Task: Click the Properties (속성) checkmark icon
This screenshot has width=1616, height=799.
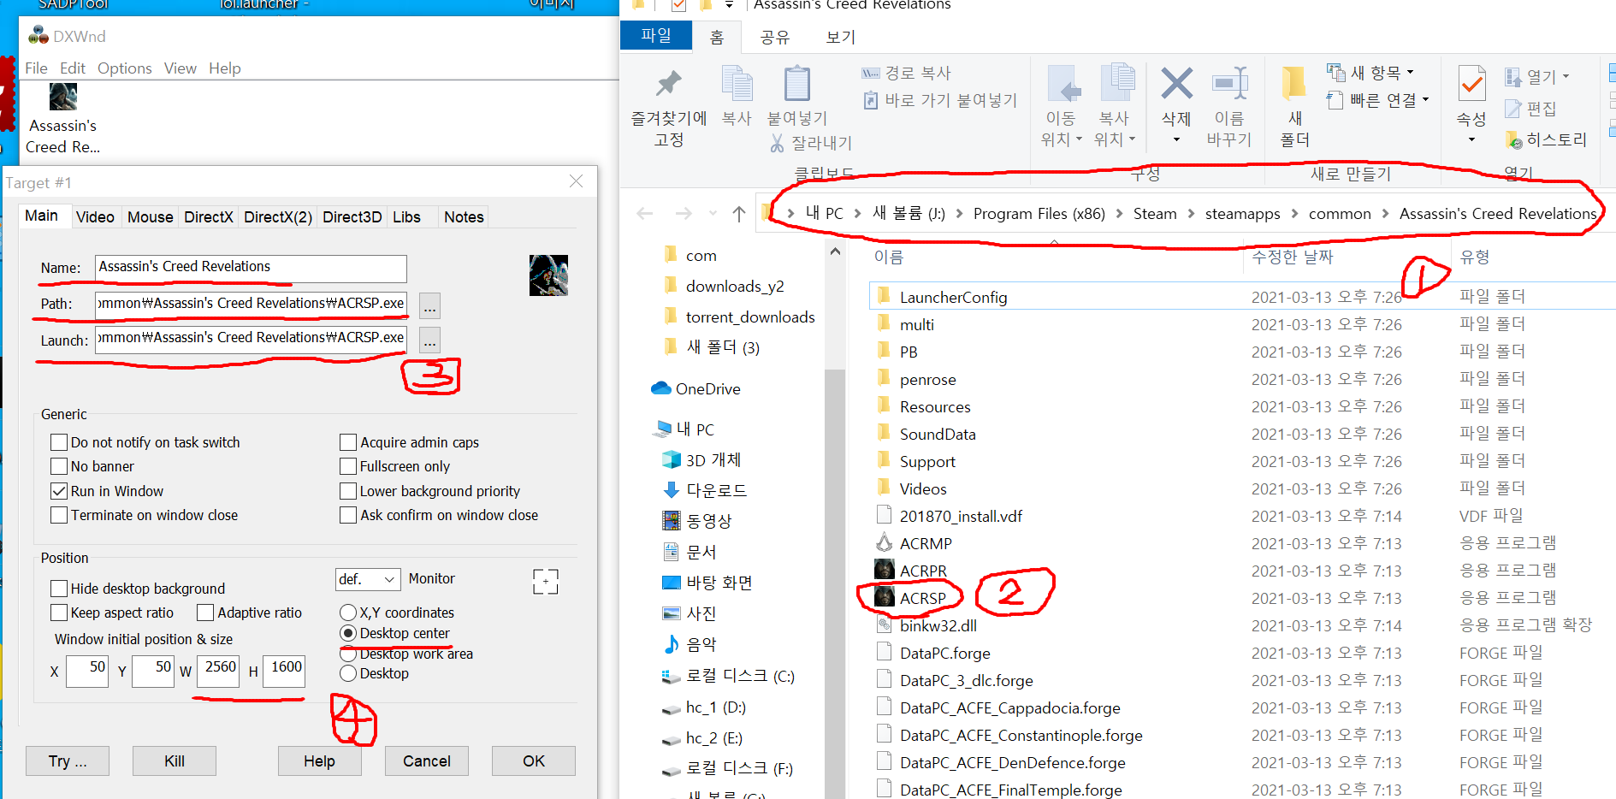Action: 1471,84
